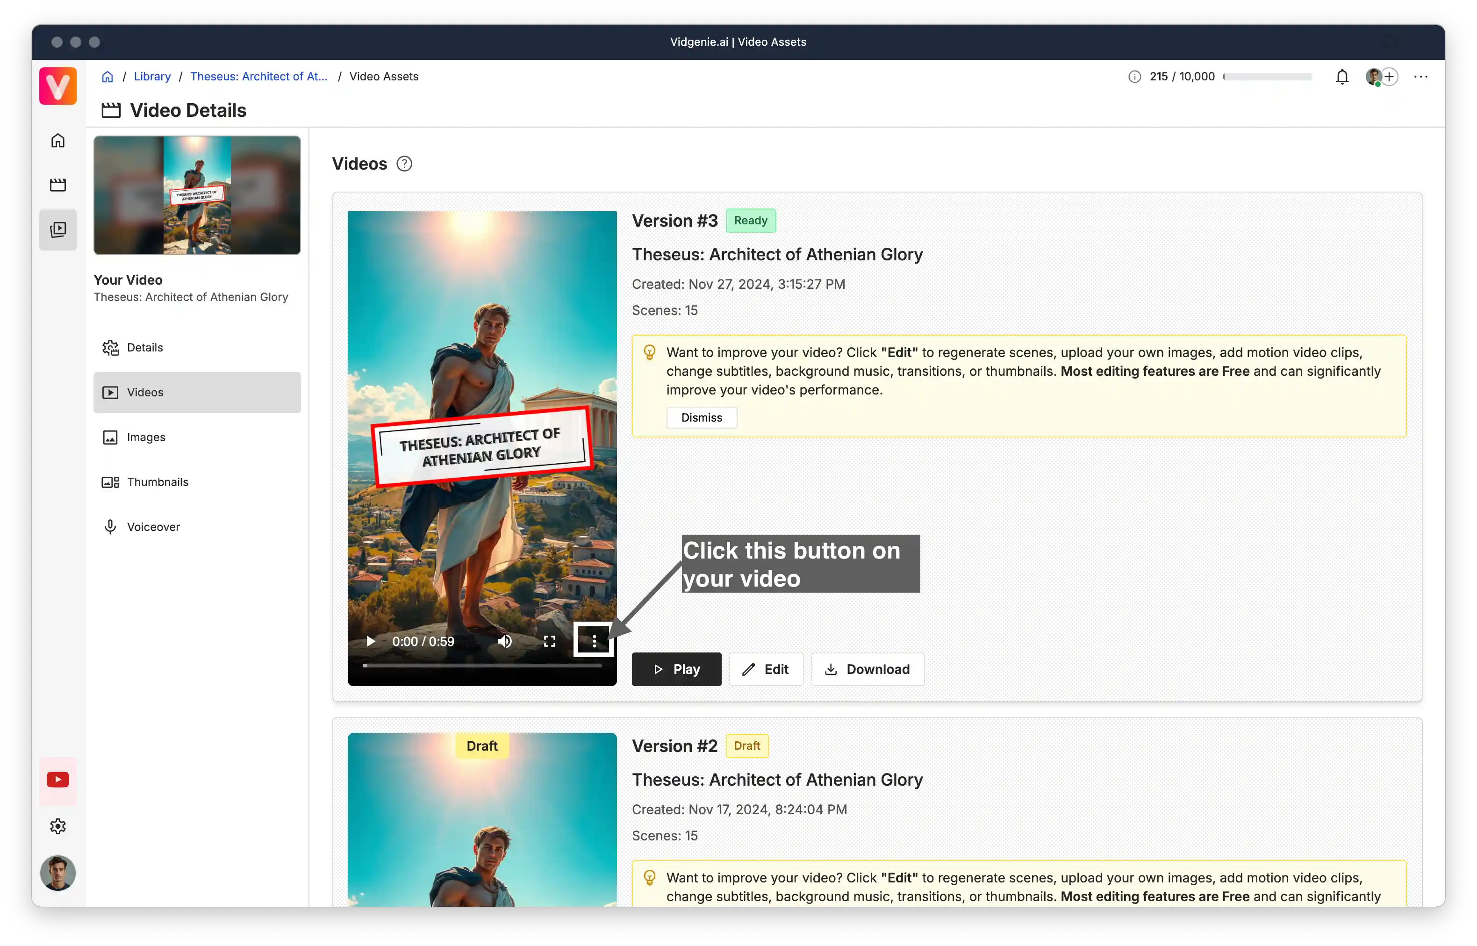Viewport: 1477px width, 946px height.
Task: Select the Videos sidebar item
Action: coord(197,393)
